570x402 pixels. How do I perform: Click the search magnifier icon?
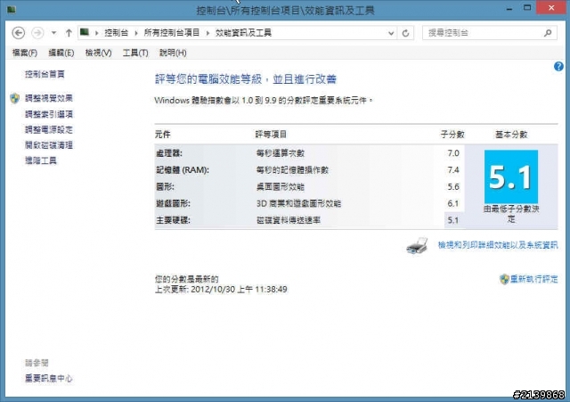pyautogui.click(x=548, y=33)
